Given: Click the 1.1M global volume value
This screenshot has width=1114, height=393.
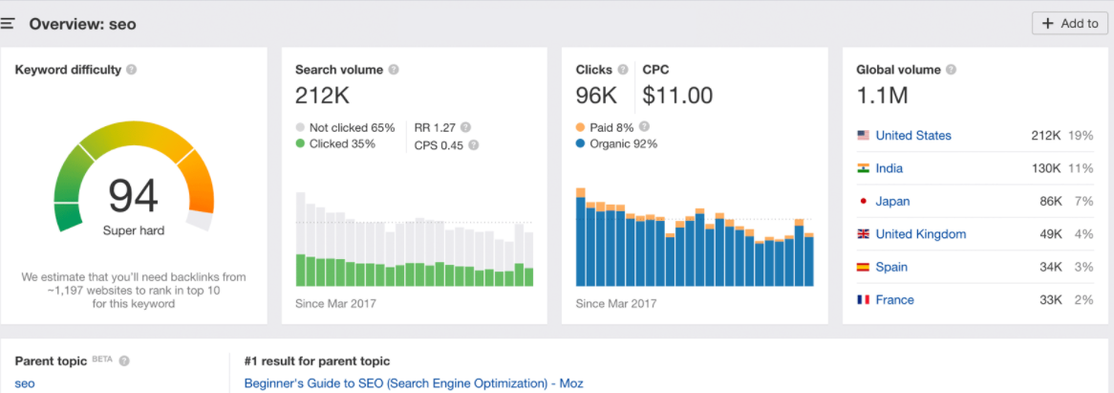Looking at the screenshot, I should 883,96.
